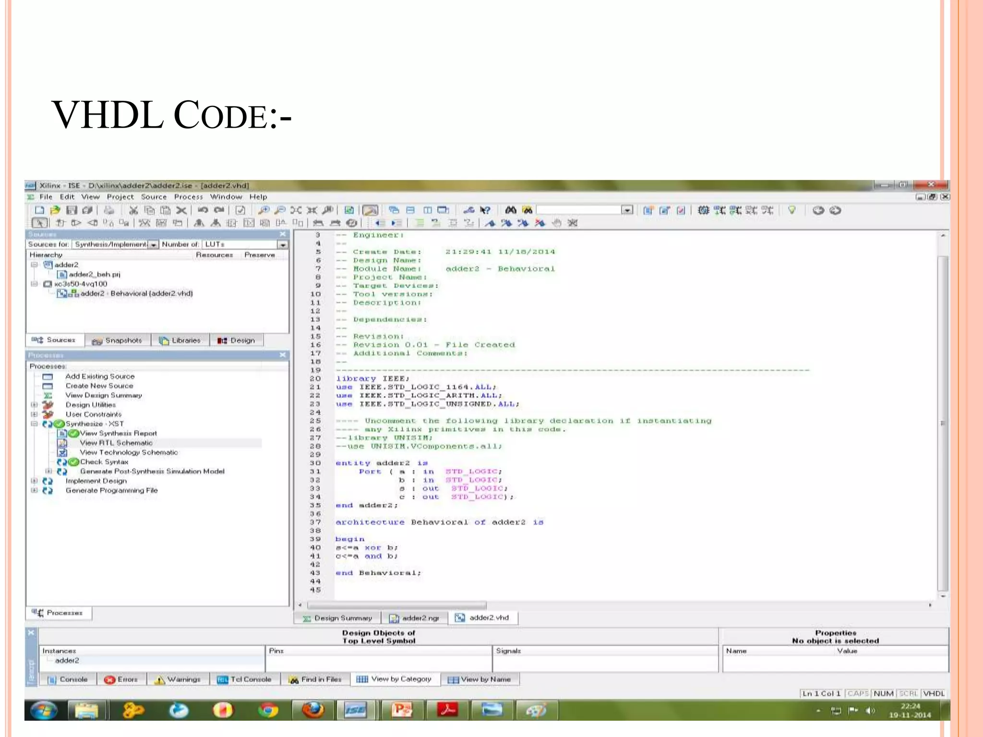The height and width of the screenshot is (737, 983).
Task: Select adder2 in Instances list
Action: (67, 661)
